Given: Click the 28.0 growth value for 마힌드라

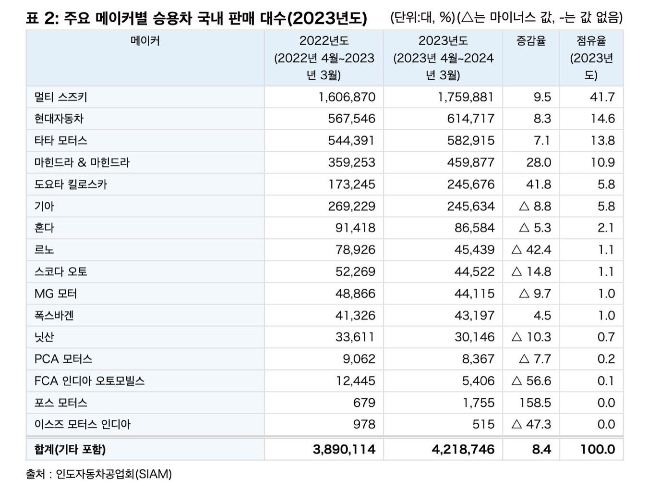Looking at the screenshot, I should pos(539,162).
